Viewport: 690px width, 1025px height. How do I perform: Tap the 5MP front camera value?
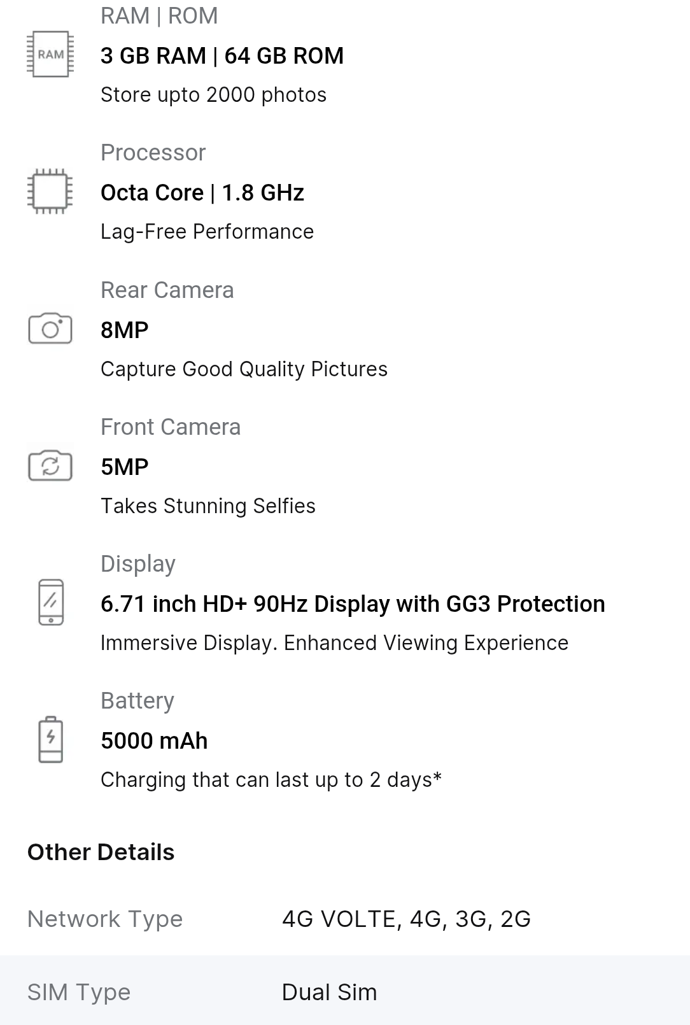pyautogui.click(x=125, y=467)
